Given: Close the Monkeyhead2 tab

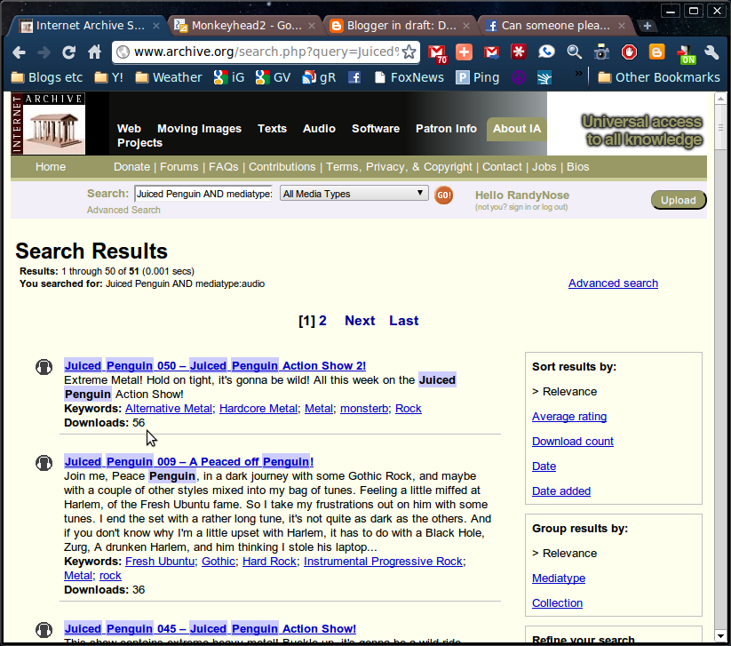Looking at the screenshot, I should tap(312, 26).
